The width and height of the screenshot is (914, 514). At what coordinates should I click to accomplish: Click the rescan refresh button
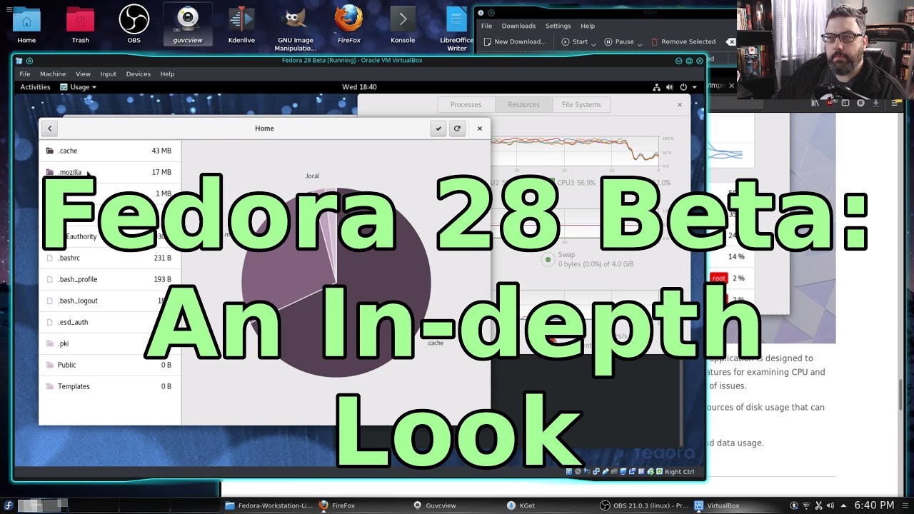click(457, 128)
